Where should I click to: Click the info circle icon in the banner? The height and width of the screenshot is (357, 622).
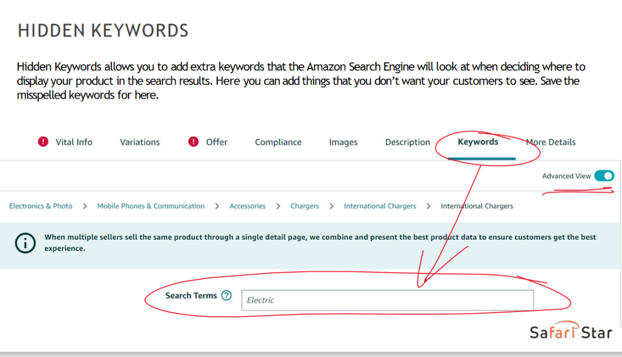[25, 243]
